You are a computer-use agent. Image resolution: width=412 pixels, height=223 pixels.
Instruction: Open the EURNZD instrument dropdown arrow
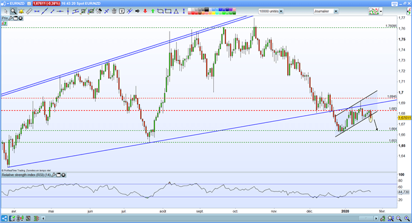(8, 4)
